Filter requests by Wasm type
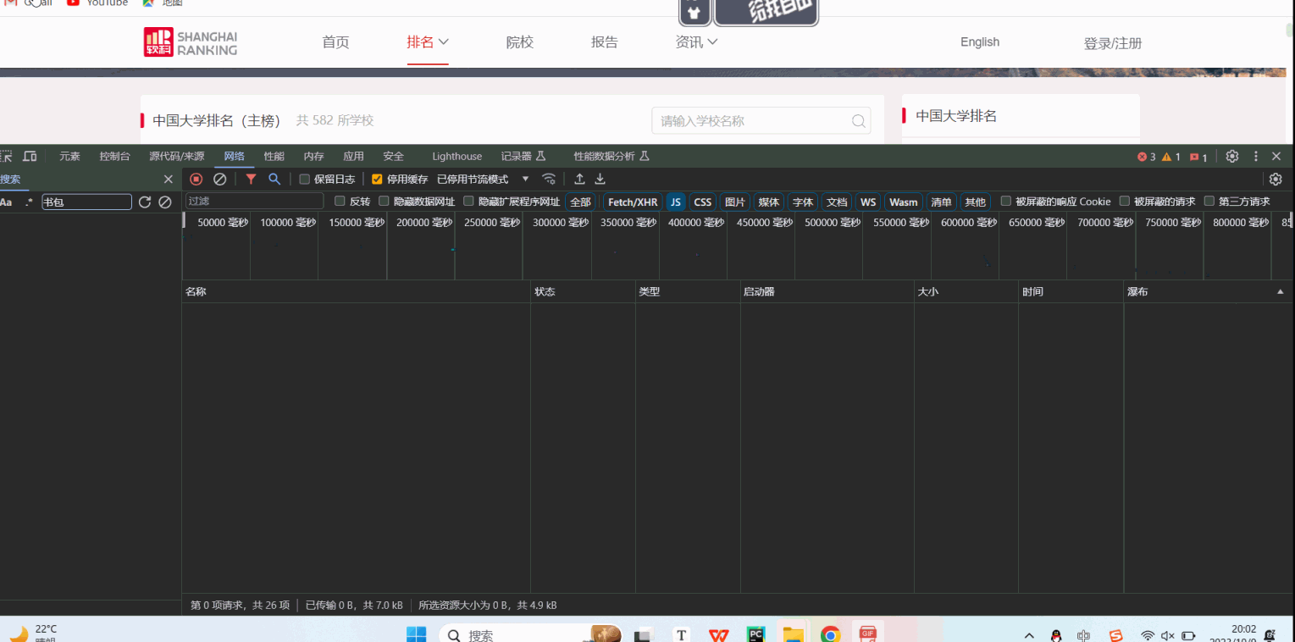This screenshot has width=1295, height=642. point(904,202)
